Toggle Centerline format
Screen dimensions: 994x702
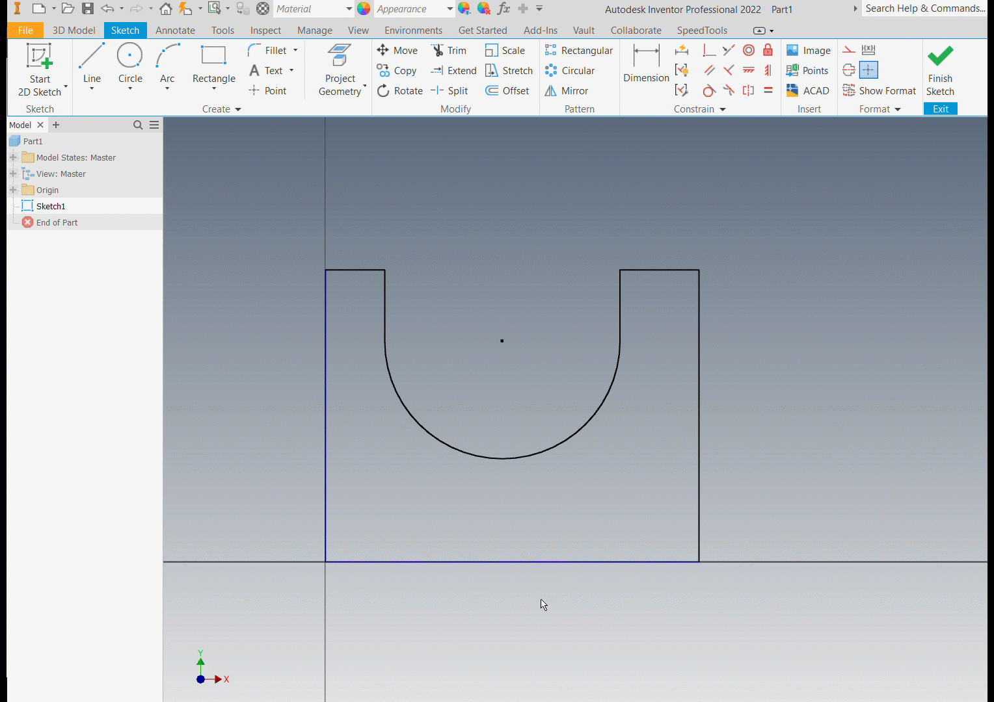pos(849,70)
